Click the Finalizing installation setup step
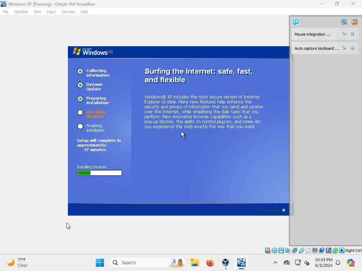Image resolution: width=362 pixels, height=271 pixels. [x=91, y=128]
